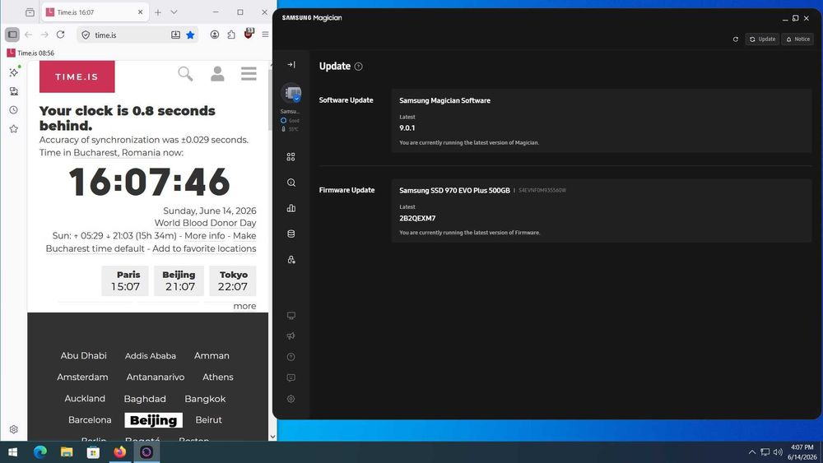Toggle the blue bookmark star
This screenshot has width=823, height=463.
click(x=190, y=35)
